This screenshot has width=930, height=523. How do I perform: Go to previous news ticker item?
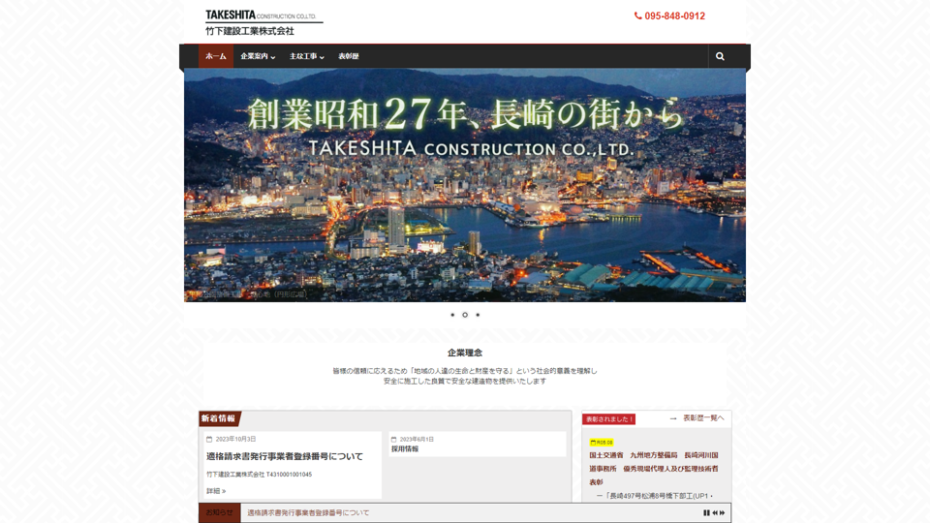715,512
